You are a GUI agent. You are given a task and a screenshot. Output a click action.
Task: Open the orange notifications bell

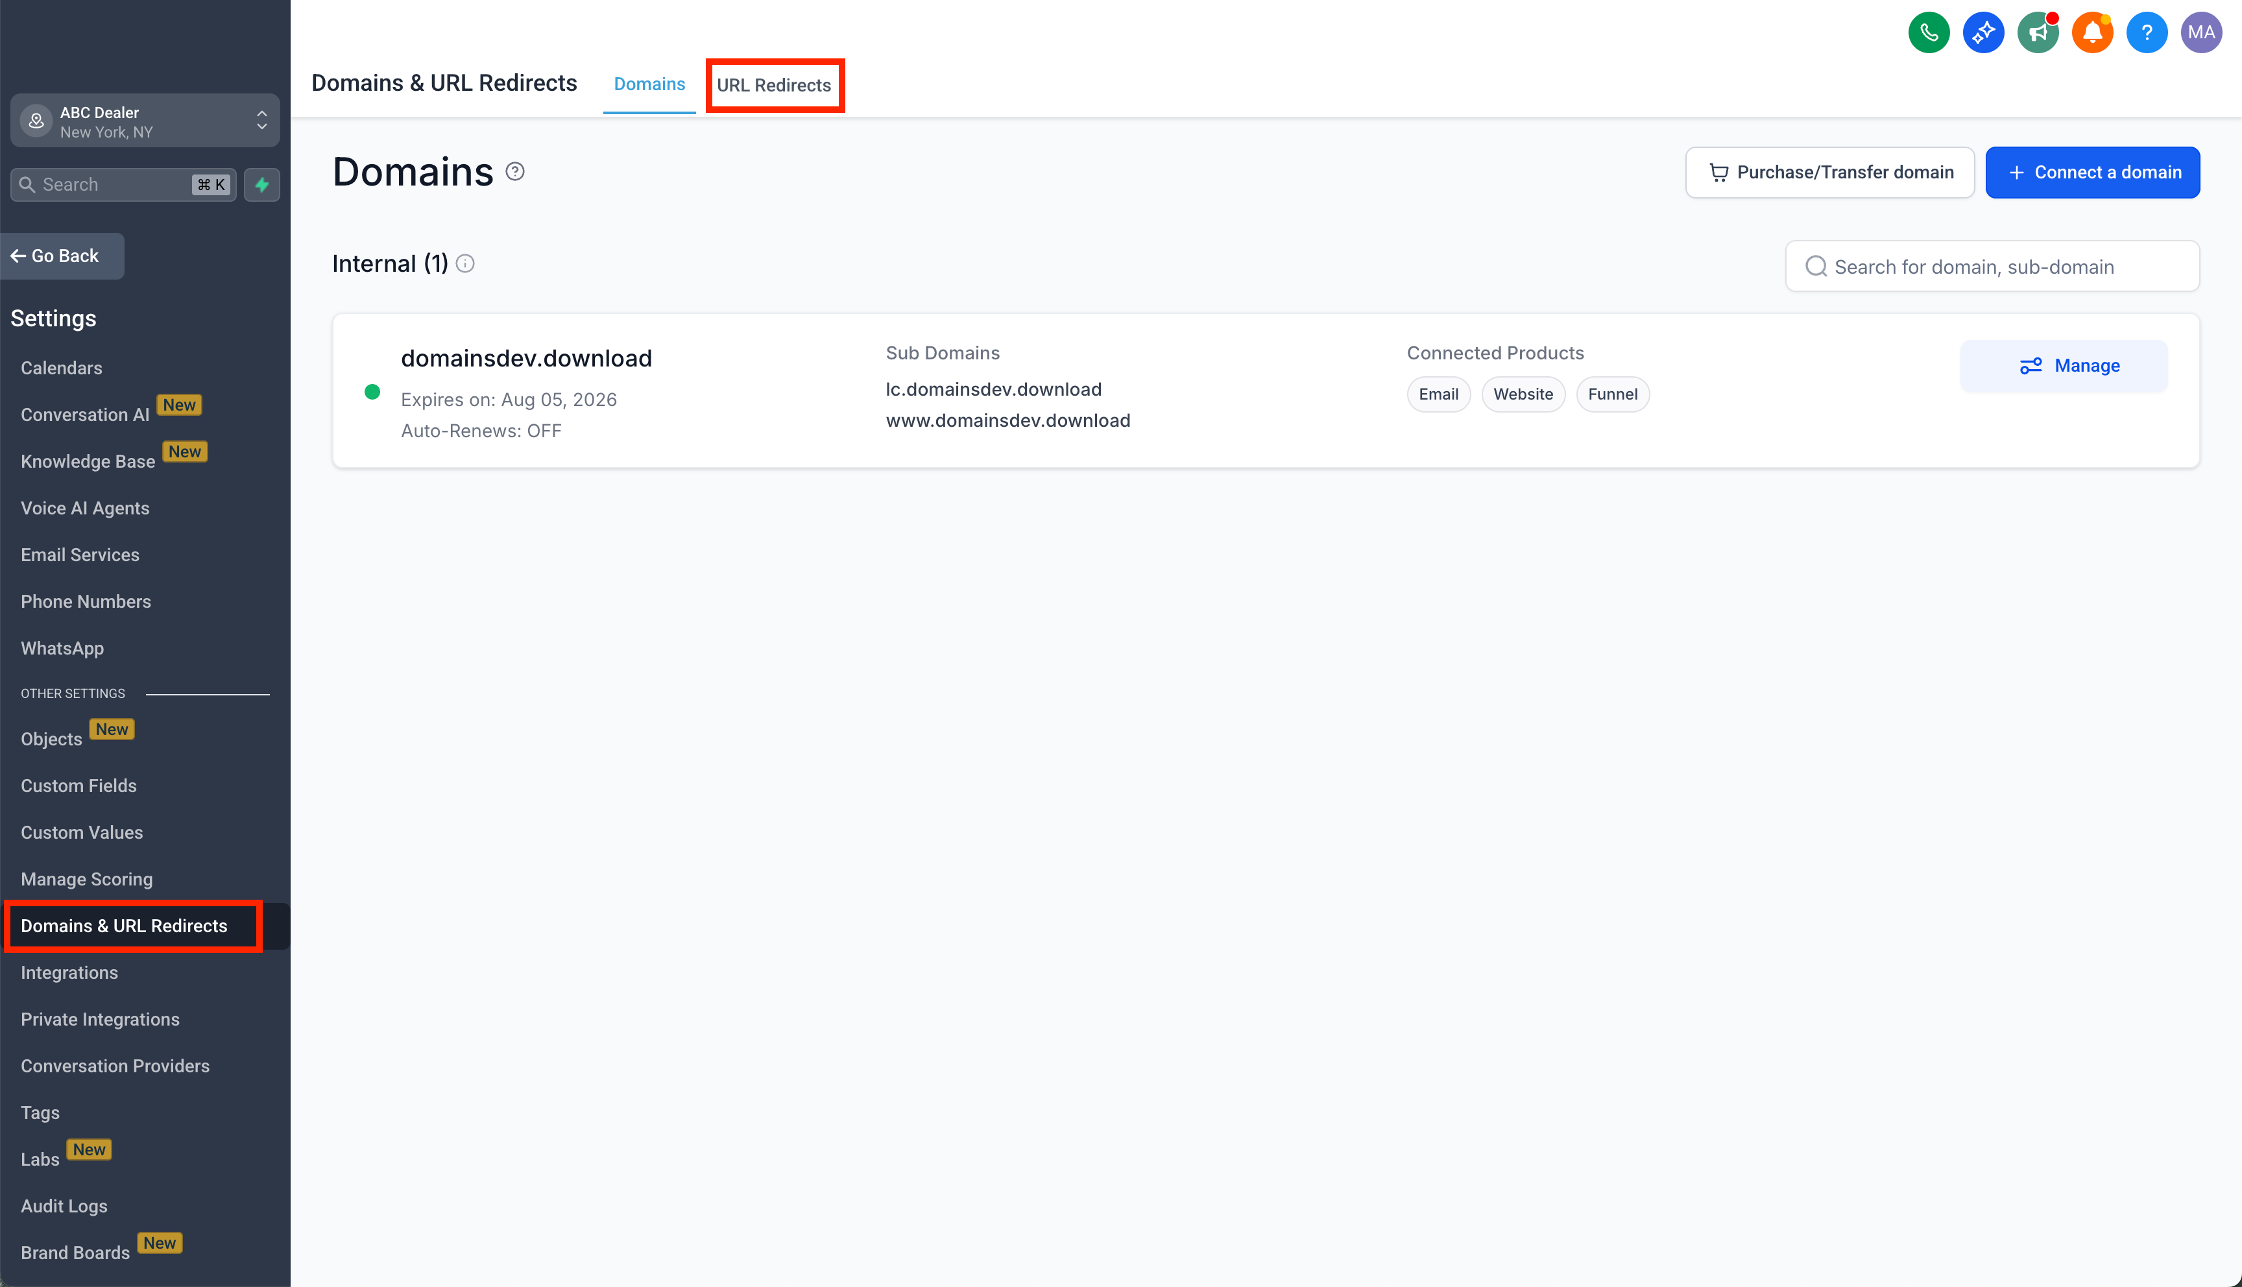coord(2091,32)
